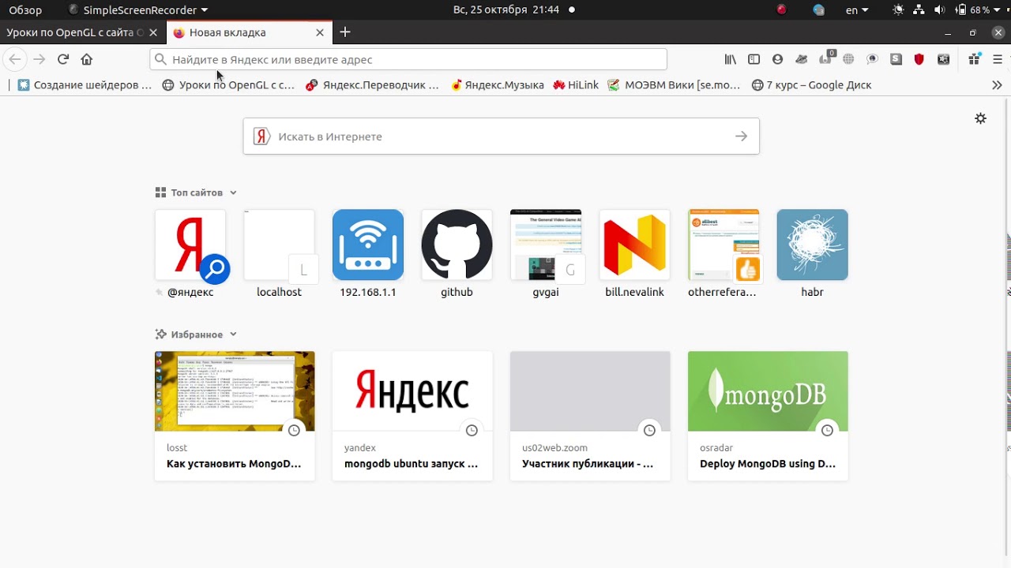Close the Уроки по OpenGL tab
The width and height of the screenshot is (1011, 568).
153,32
